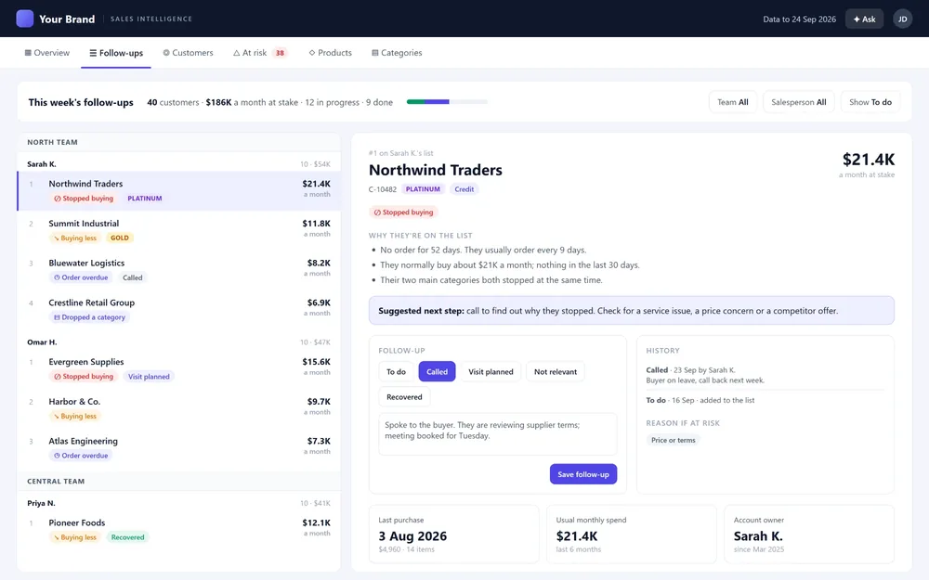Mark follow-up as Not relevant
Viewport: 929px width, 580px height.
click(556, 372)
